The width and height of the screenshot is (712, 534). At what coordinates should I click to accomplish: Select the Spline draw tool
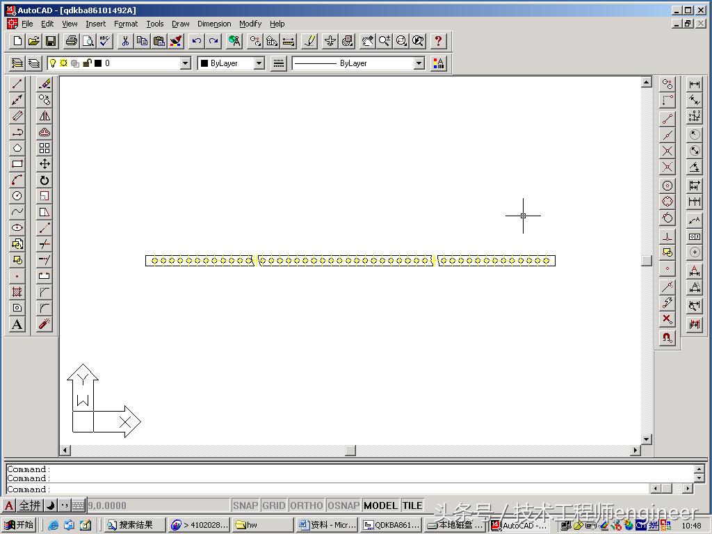pyautogui.click(x=17, y=212)
